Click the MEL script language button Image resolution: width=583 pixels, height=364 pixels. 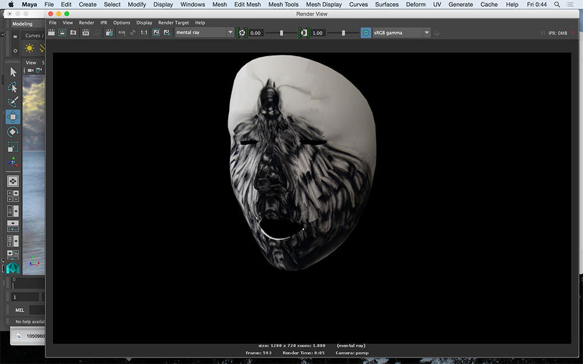[20, 310]
